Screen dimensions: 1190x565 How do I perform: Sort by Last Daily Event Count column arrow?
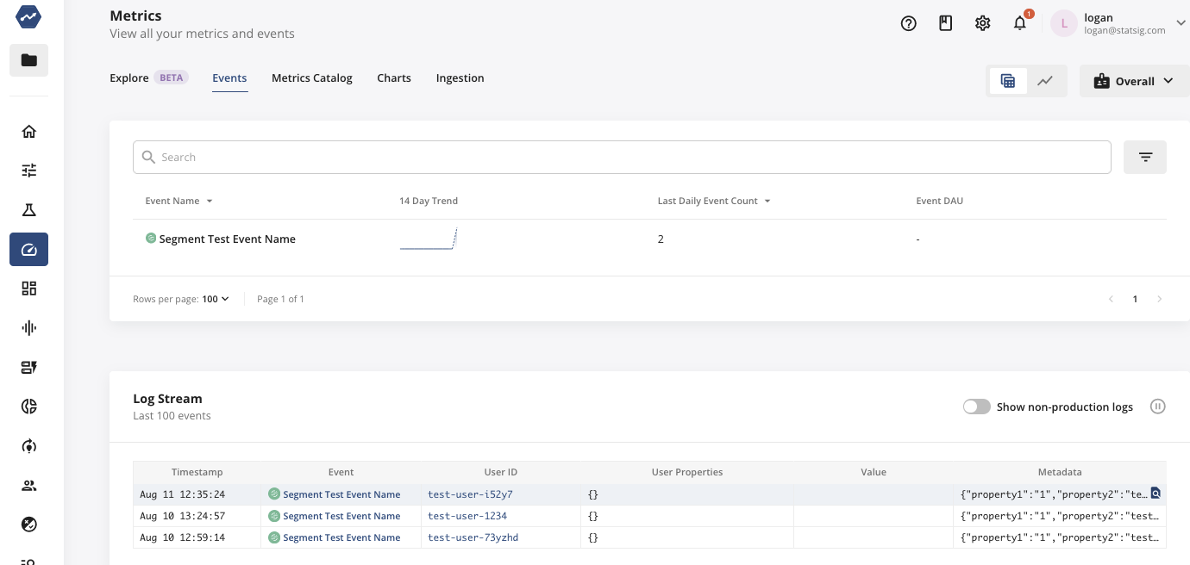[767, 201]
